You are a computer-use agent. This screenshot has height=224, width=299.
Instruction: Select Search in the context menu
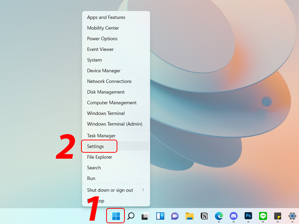click(x=116, y=168)
